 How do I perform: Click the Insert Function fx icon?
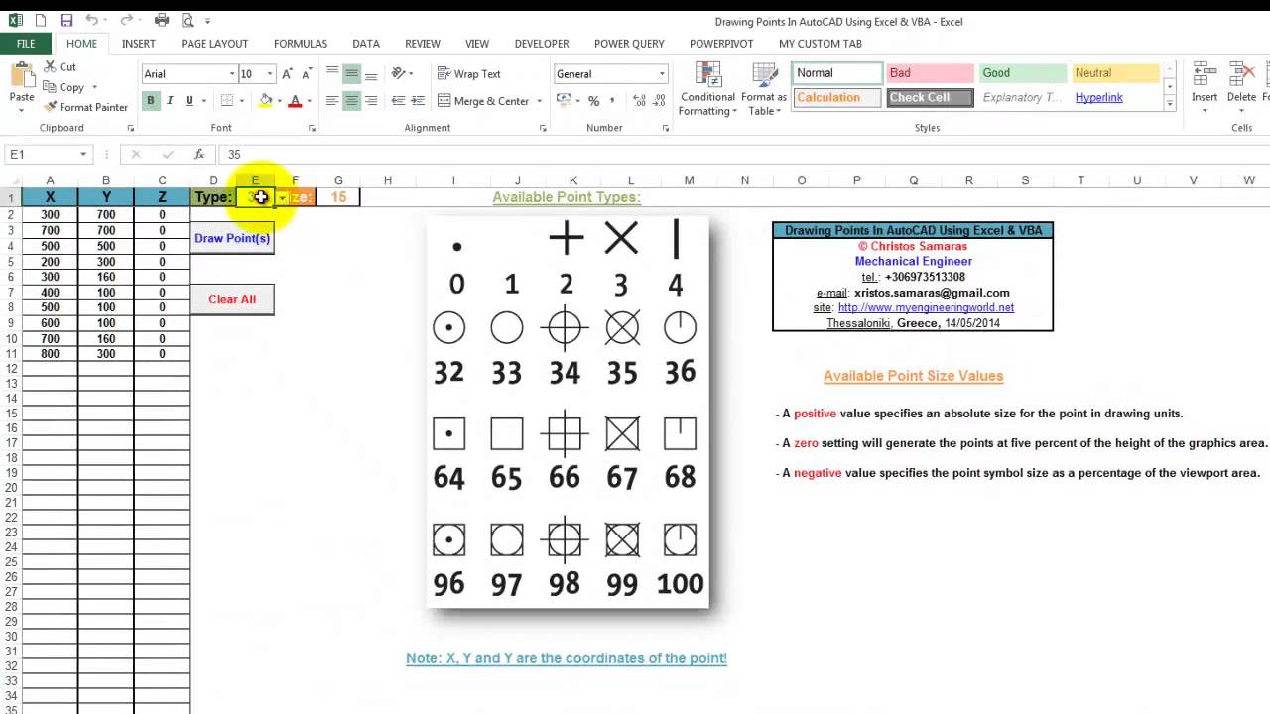(199, 154)
